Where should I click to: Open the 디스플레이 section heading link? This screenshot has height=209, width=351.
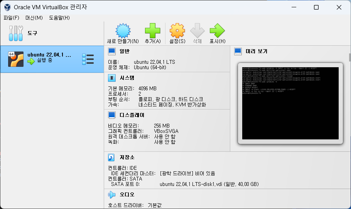click(132, 115)
